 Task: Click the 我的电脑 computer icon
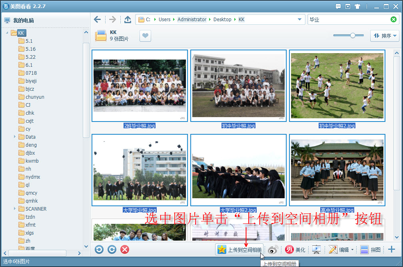(x=7, y=20)
